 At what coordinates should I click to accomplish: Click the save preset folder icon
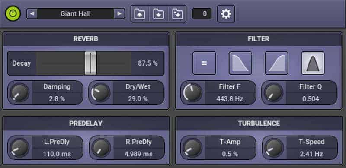pyautogui.click(x=159, y=14)
